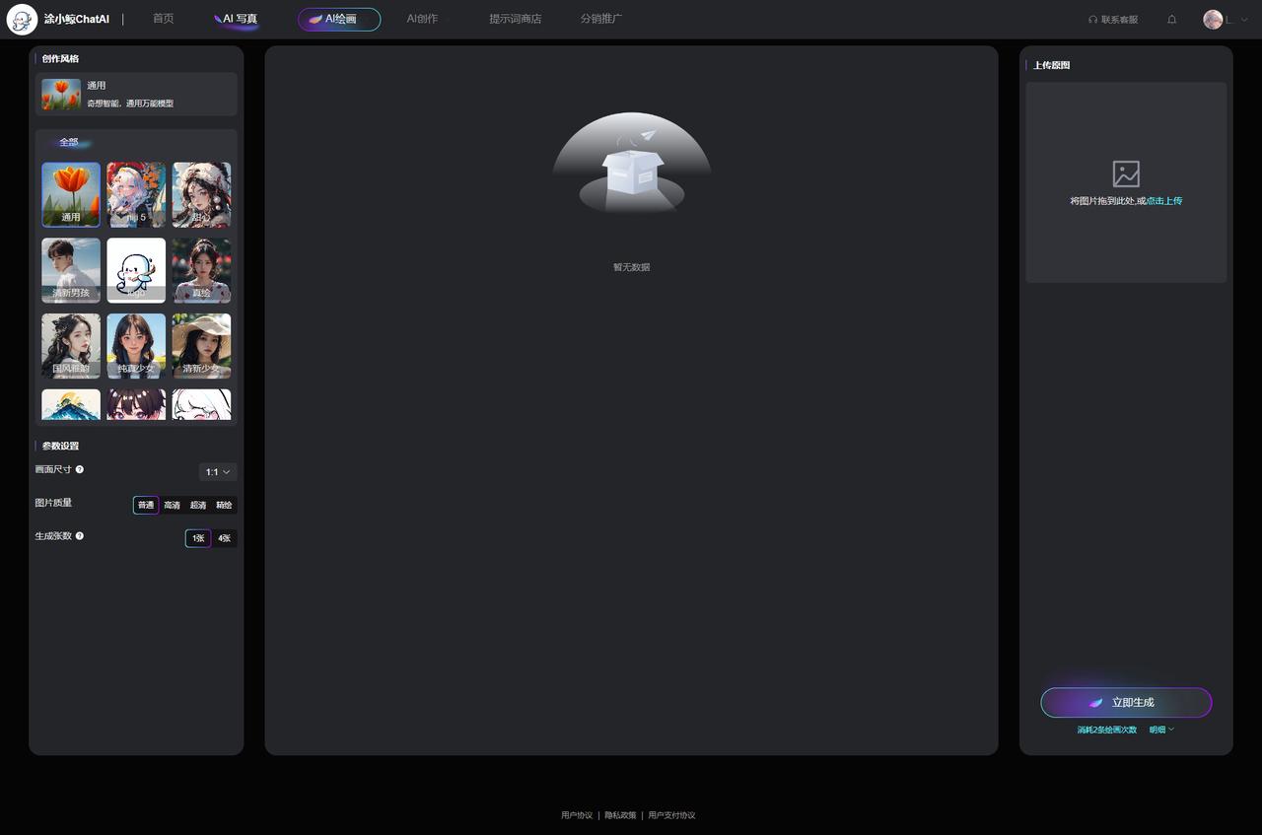
Task: Click the 涂小蚁ChatAI logo icon
Action: tap(22, 20)
